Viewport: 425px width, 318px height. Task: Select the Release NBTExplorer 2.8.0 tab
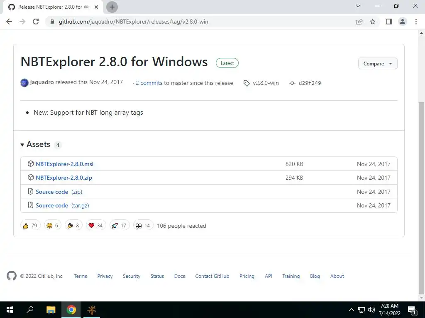pos(53,7)
